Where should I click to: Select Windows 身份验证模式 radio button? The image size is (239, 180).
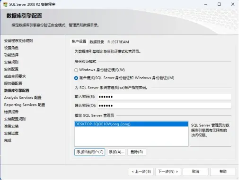click(76, 70)
